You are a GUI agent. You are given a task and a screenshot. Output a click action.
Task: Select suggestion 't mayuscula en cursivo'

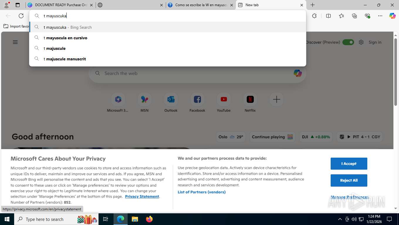pyautogui.click(x=168, y=38)
